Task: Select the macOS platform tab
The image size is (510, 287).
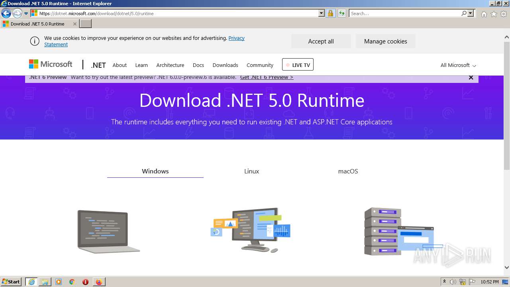Action: 348,171
